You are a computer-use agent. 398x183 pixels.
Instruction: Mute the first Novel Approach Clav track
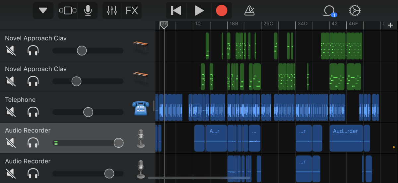[11, 51]
